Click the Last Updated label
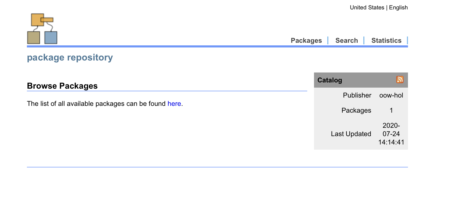 (x=351, y=134)
